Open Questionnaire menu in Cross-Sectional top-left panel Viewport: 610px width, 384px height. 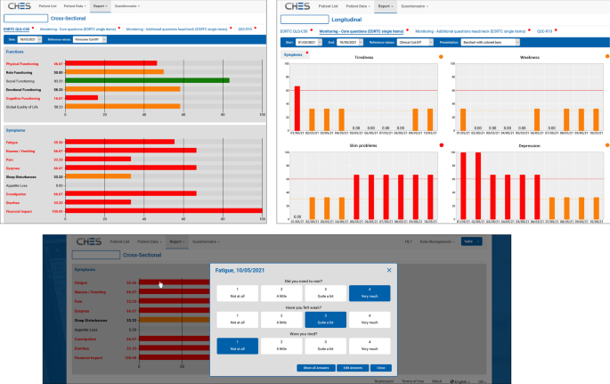(x=127, y=6)
